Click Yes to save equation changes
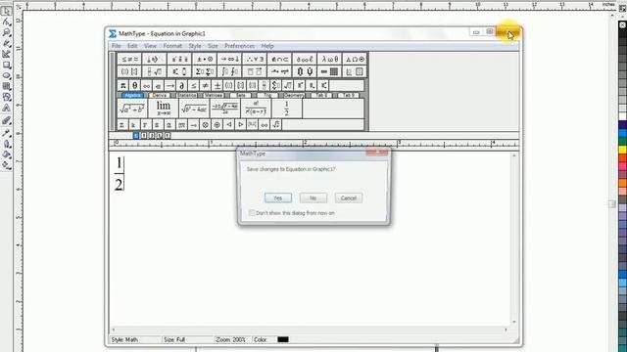This screenshot has width=627, height=352. tap(278, 198)
